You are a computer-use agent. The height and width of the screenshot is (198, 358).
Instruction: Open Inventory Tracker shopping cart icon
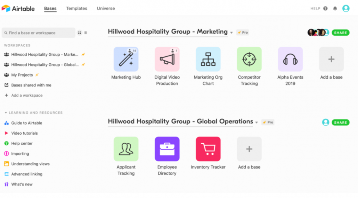pos(208,149)
